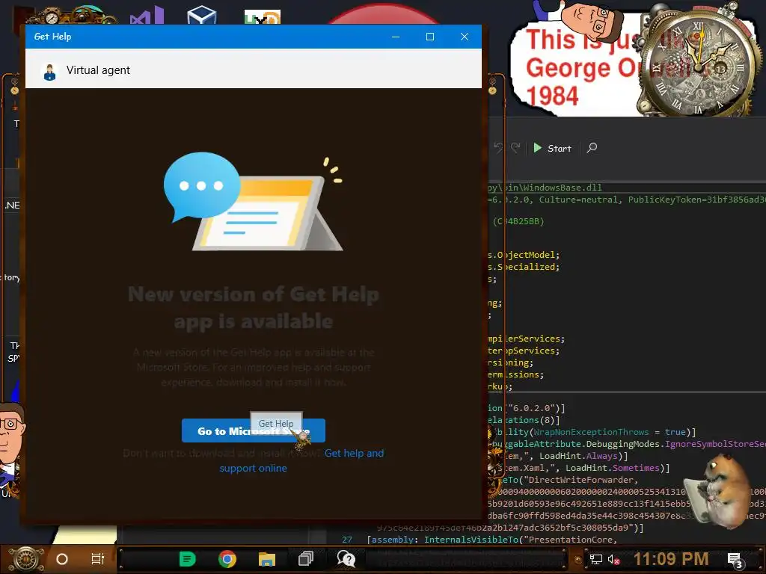Open the steampunk Start menu button
The width and height of the screenshot is (766, 574).
pyautogui.click(x=26, y=559)
